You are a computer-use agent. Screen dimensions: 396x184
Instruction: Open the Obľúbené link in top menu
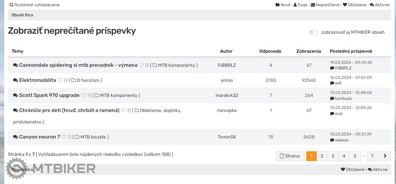click(355, 5)
